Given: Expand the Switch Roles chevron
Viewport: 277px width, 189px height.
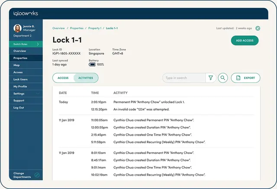Looking at the screenshot, I should (38, 44).
